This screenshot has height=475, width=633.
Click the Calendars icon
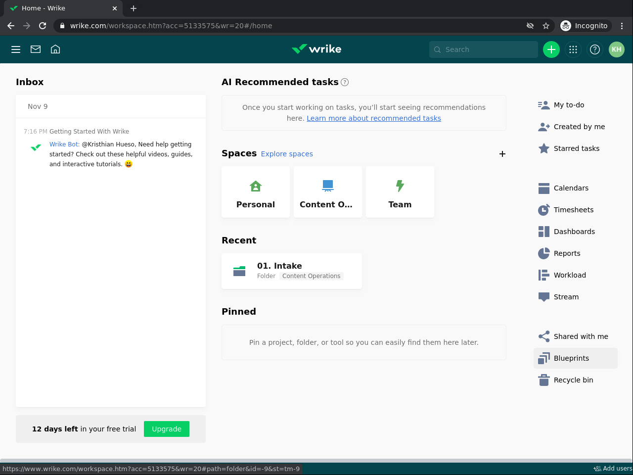544,188
